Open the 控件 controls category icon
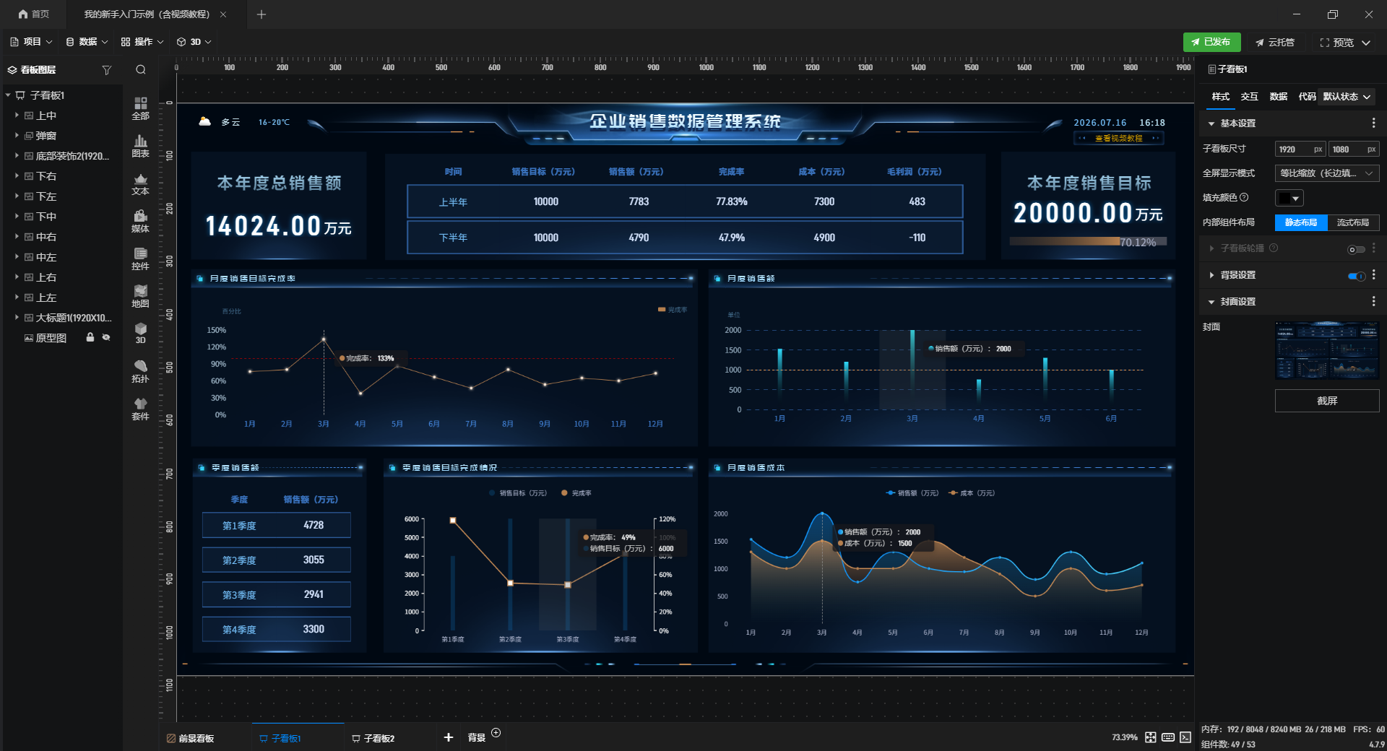 [x=140, y=259]
